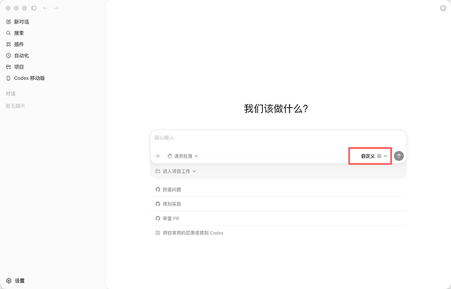This screenshot has width=451, height=289.
Task: Click the plus attach icon in composer
Action: (x=158, y=156)
